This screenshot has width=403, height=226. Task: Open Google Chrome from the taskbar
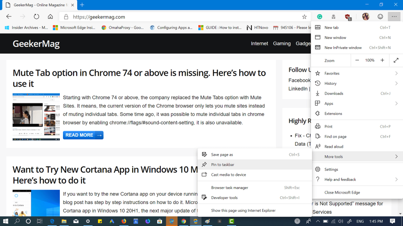point(183,221)
